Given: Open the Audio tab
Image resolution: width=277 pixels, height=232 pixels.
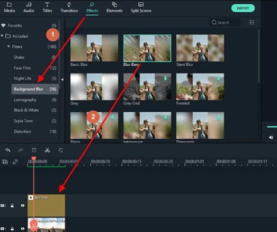Looking at the screenshot, I should click(x=29, y=7).
